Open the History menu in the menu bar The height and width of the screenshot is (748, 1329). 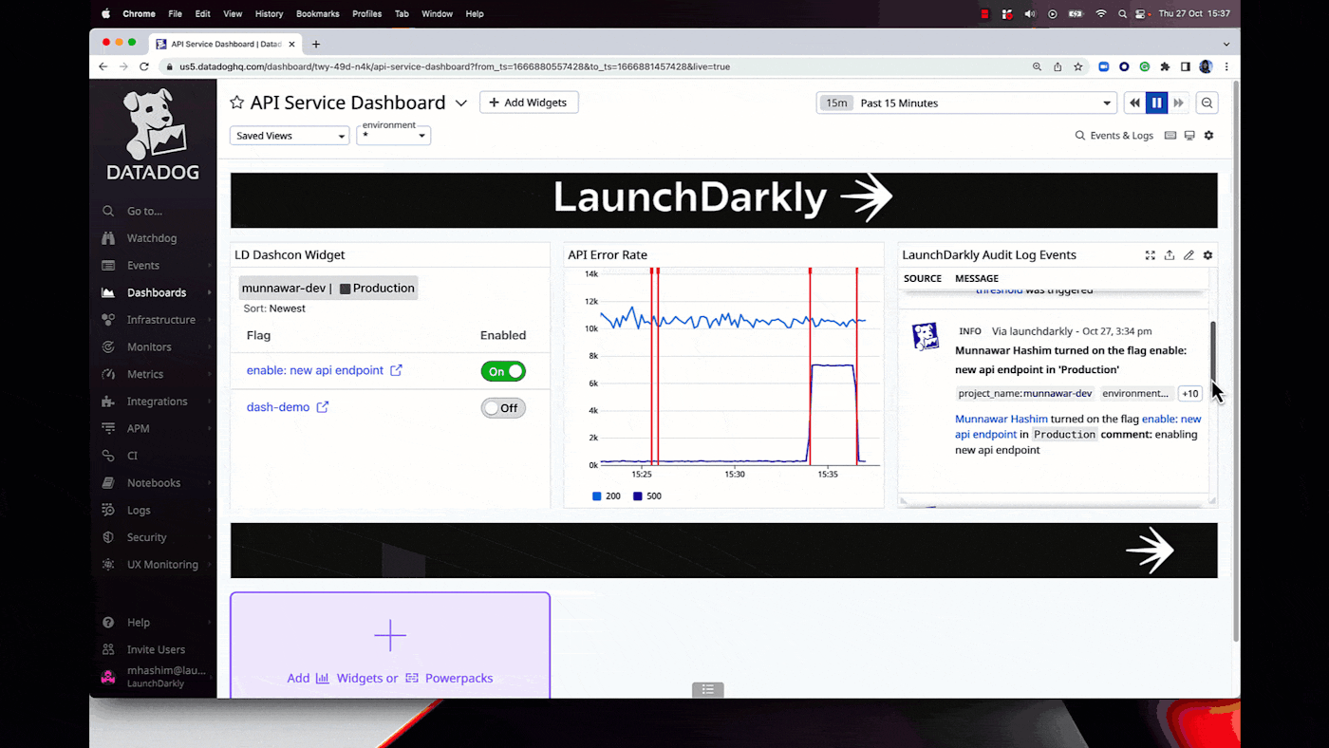269,14
